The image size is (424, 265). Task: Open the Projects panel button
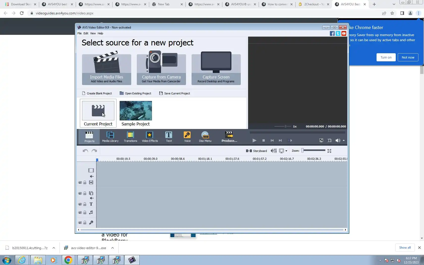[89, 137]
